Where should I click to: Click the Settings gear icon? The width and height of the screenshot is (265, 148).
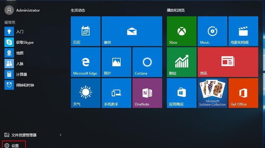7,146
